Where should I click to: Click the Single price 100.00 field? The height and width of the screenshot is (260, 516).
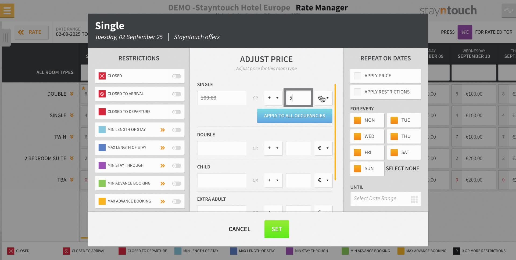point(222,98)
